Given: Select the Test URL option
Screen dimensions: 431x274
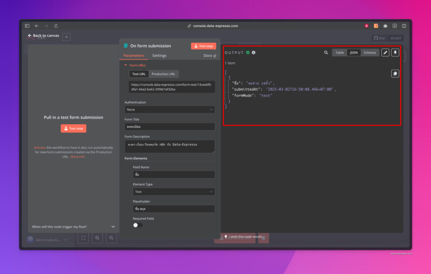Looking at the screenshot, I should click(138, 74).
